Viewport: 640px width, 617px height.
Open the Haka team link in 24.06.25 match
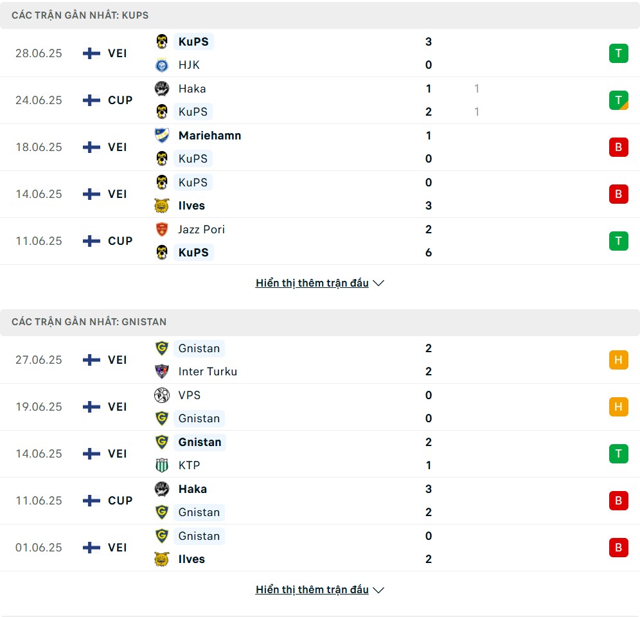tap(192, 89)
